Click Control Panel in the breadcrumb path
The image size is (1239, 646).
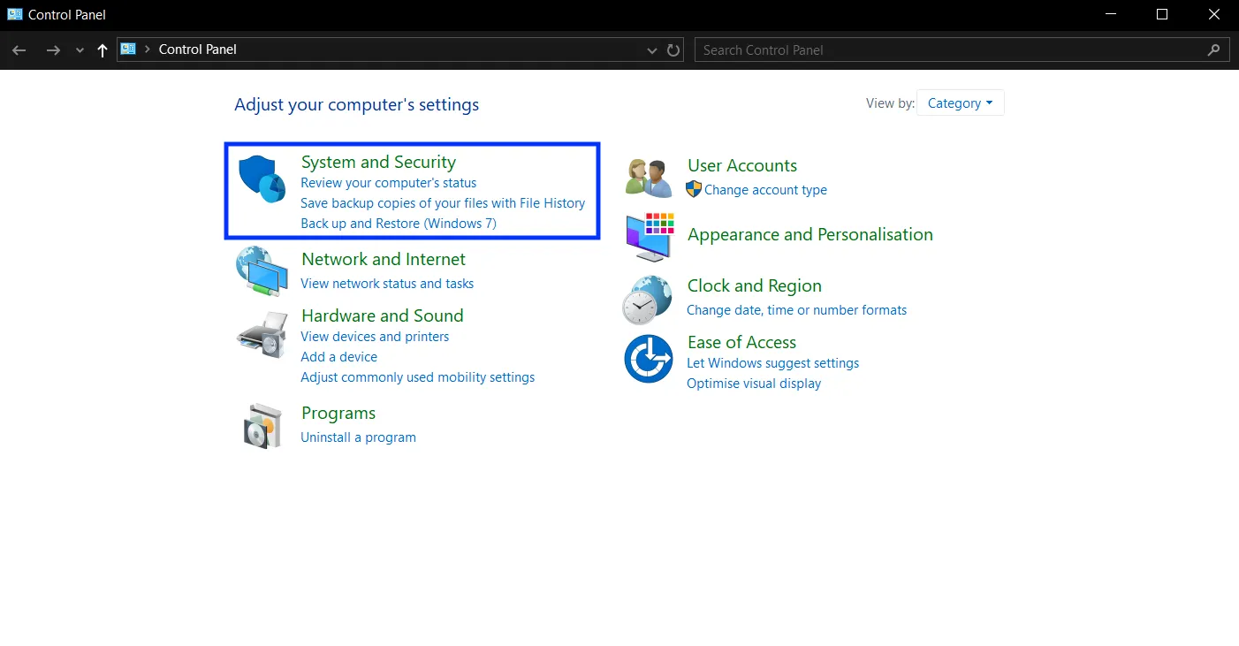(197, 49)
